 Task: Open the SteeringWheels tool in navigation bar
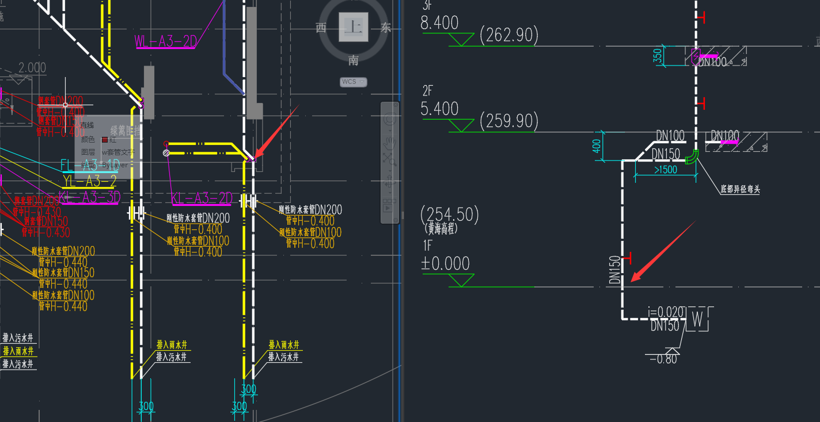pyautogui.click(x=389, y=119)
